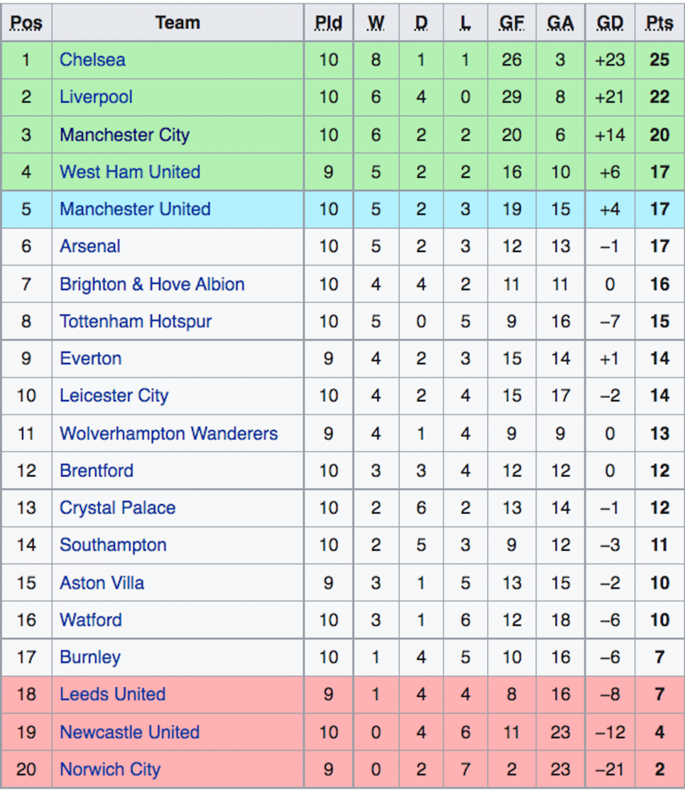Click the Newcastle United link
Image resolution: width=685 pixels, height=790 pixels.
pyautogui.click(x=129, y=732)
